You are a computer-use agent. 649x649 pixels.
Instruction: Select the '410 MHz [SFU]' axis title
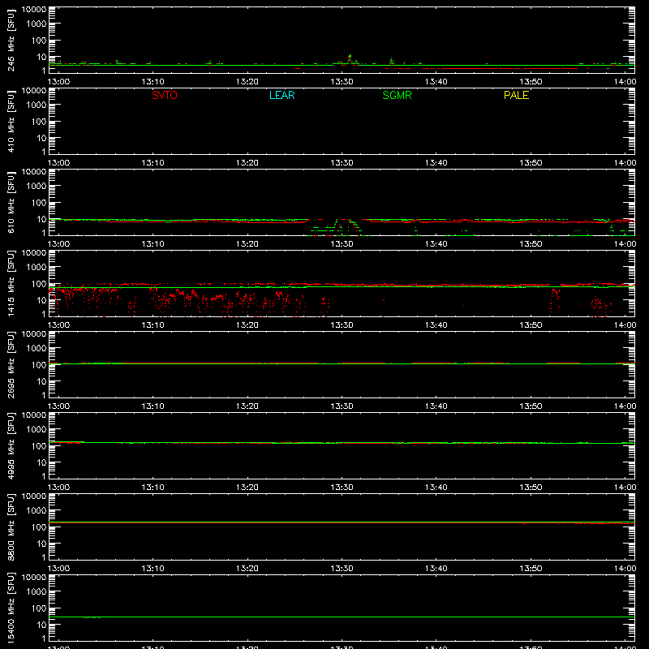pos(11,121)
